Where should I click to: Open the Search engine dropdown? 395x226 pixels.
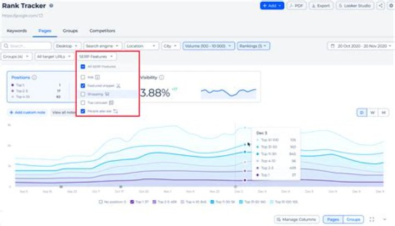click(x=103, y=46)
